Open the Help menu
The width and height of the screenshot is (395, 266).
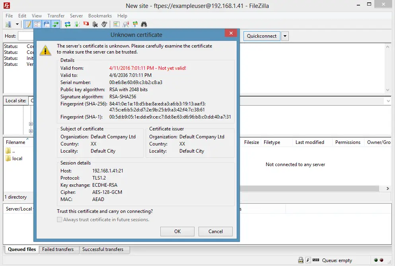tap(122, 16)
